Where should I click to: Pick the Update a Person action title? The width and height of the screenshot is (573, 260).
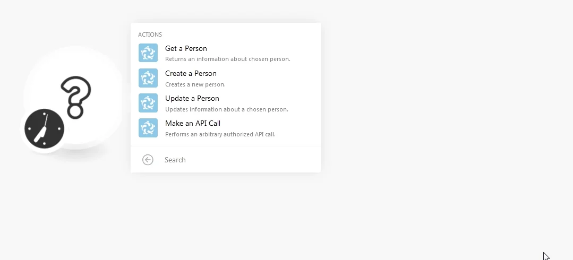(192, 98)
